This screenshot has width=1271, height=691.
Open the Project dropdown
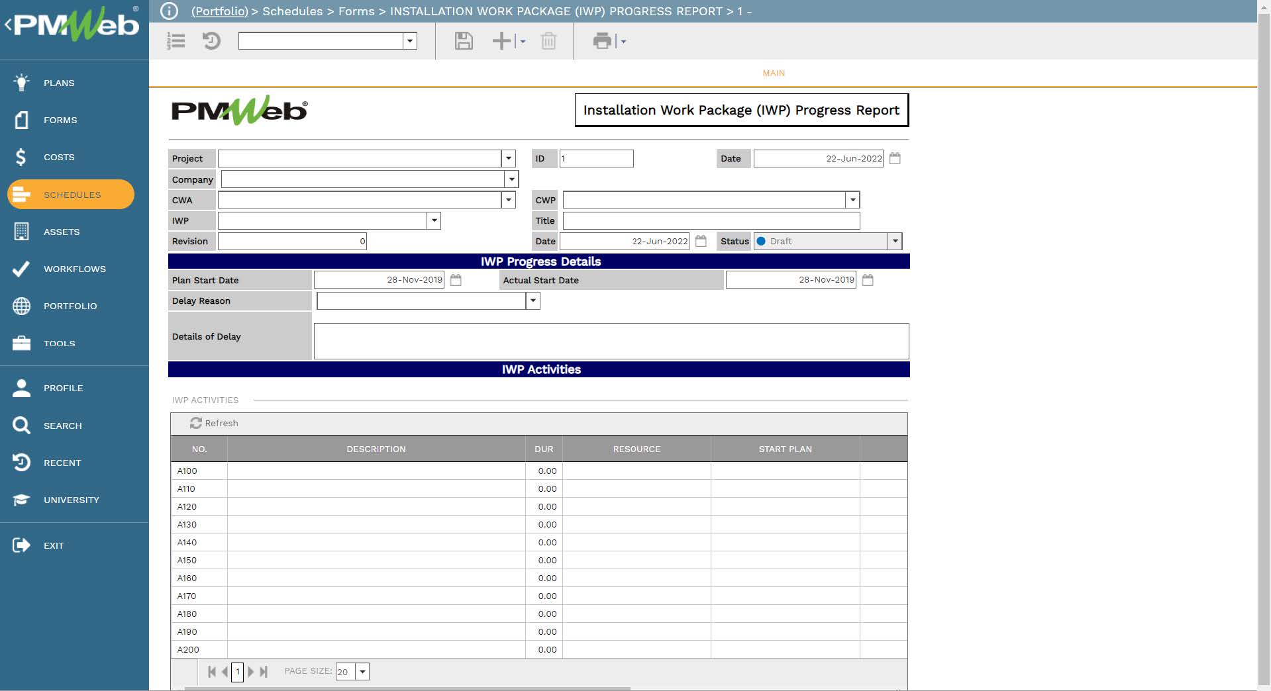[x=508, y=158]
